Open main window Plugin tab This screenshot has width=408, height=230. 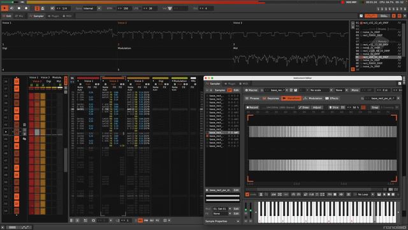click(x=54, y=16)
